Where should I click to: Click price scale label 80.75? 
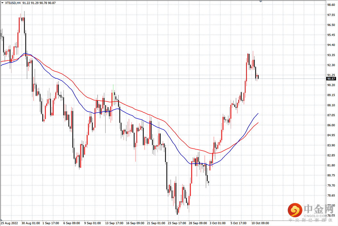[x=331, y=175]
